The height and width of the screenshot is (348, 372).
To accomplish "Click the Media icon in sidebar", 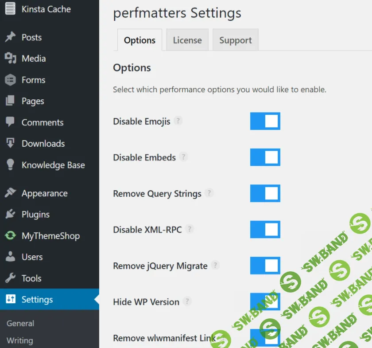I will (10, 59).
